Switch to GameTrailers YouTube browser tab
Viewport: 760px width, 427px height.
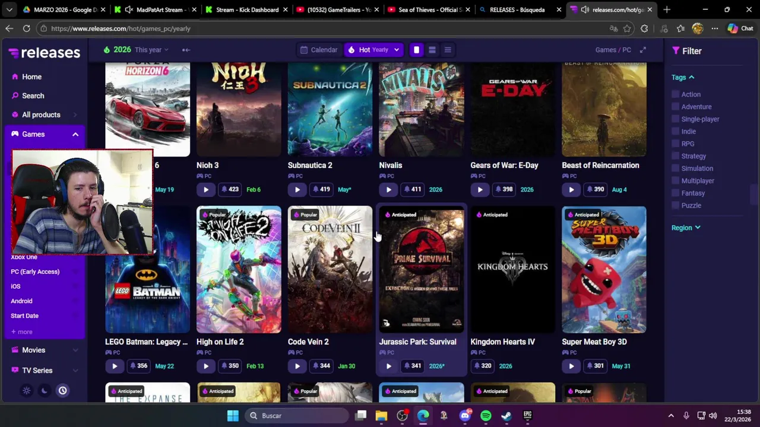[x=336, y=9]
